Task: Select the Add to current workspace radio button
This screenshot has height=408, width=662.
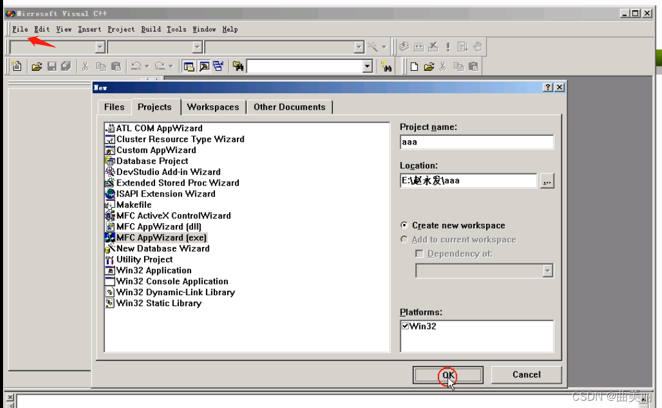Action: pyautogui.click(x=404, y=240)
